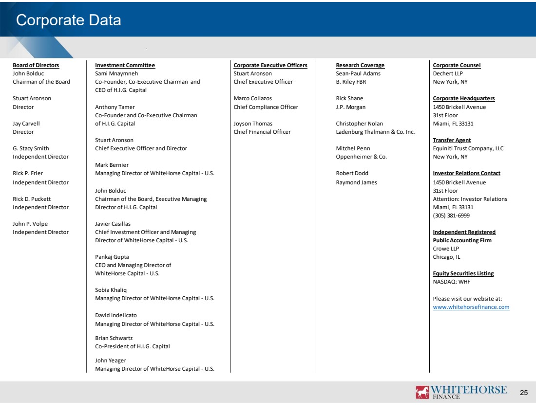Select the name 'Christopher Nolan'
Image resolution: width=536 pixels, height=413 pixels.
pos(359,124)
